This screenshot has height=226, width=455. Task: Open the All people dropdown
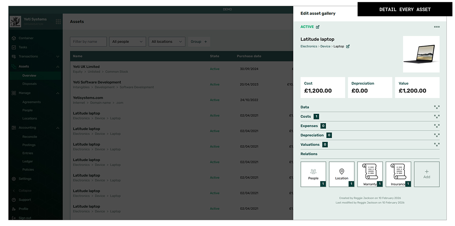(127, 41)
